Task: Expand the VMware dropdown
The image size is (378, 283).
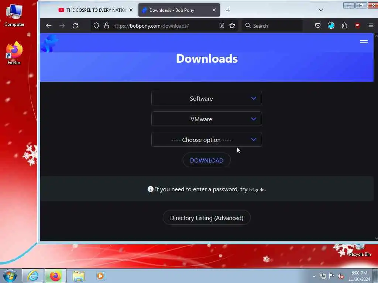Action: [207, 119]
